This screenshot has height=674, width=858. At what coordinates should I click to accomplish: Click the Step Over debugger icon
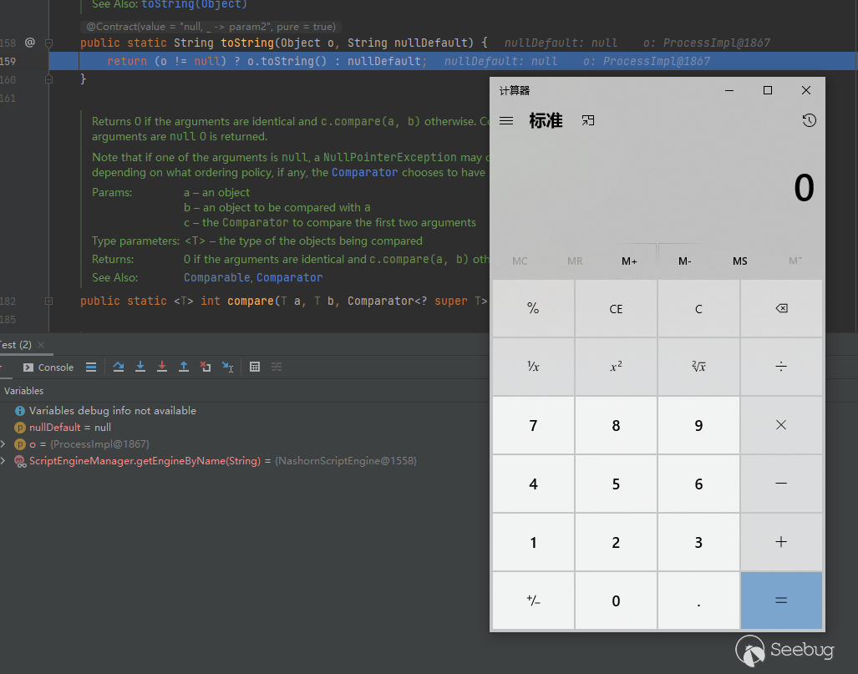[119, 367]
